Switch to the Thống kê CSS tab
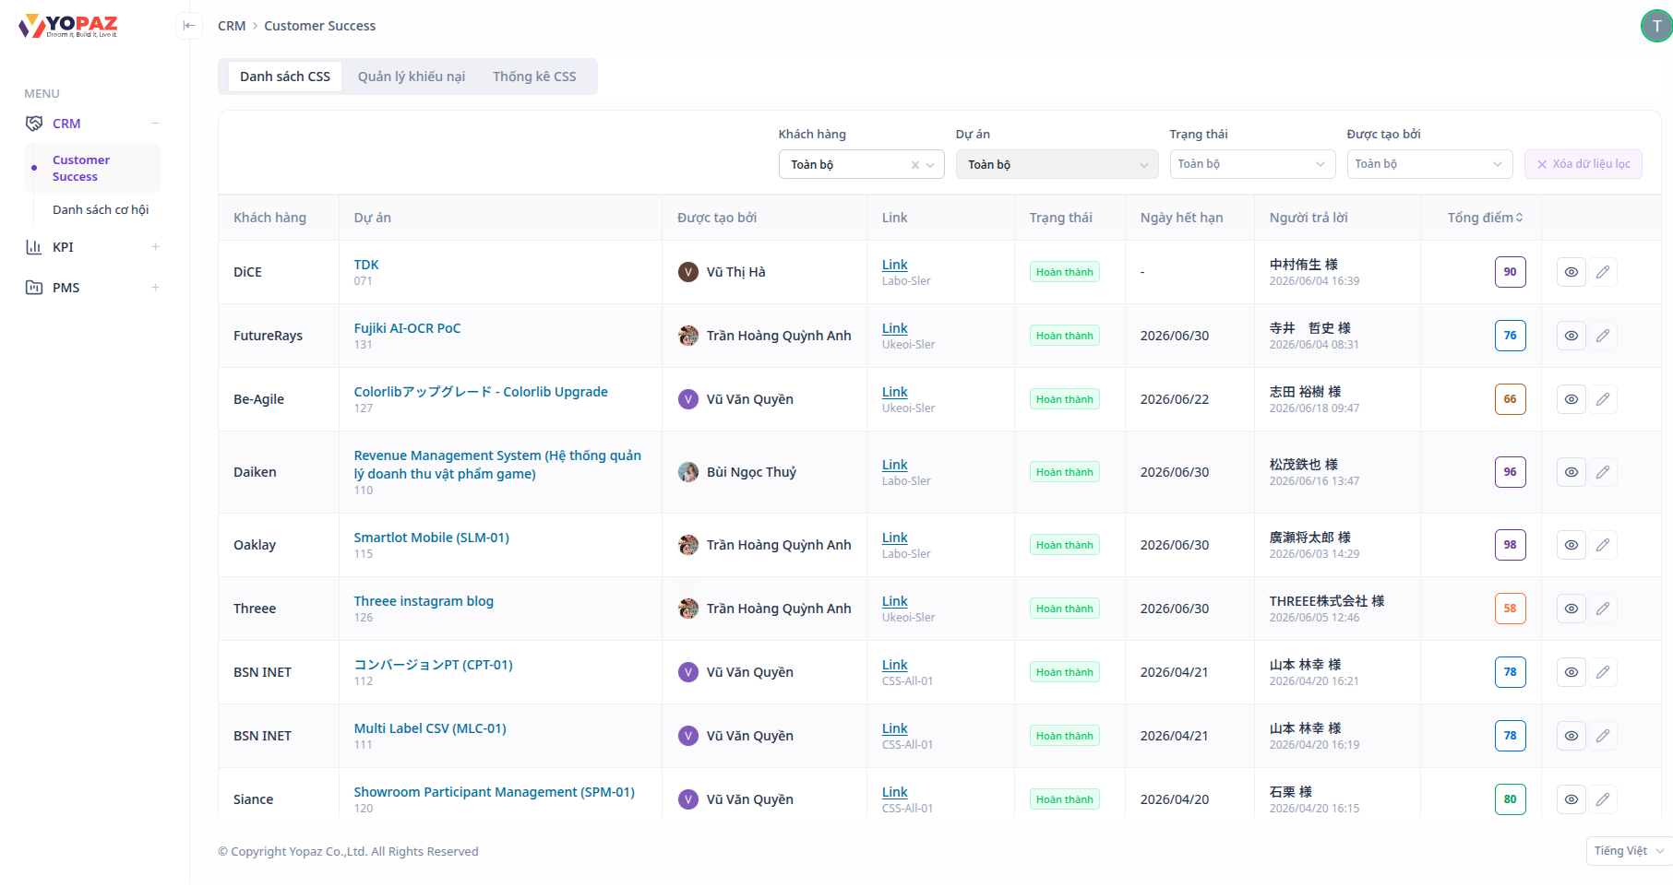This screenshot has height=887, width=1673. click(534, 77)
